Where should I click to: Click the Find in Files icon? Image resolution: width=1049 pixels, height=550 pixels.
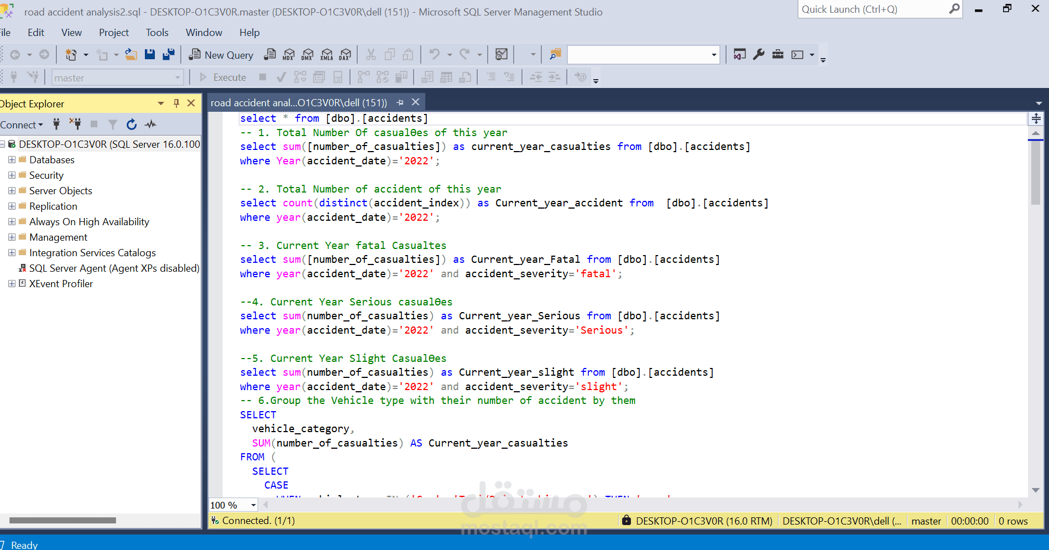pos(555,55)
